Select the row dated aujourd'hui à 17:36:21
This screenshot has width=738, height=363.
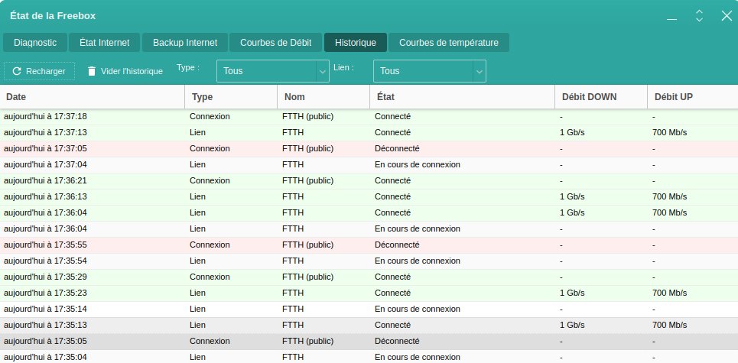[369, 180]
